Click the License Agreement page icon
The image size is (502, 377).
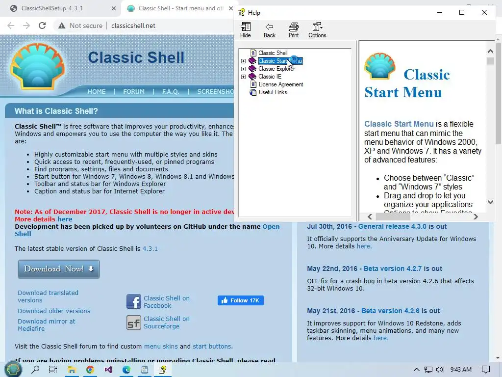click(x=253, y=84)
